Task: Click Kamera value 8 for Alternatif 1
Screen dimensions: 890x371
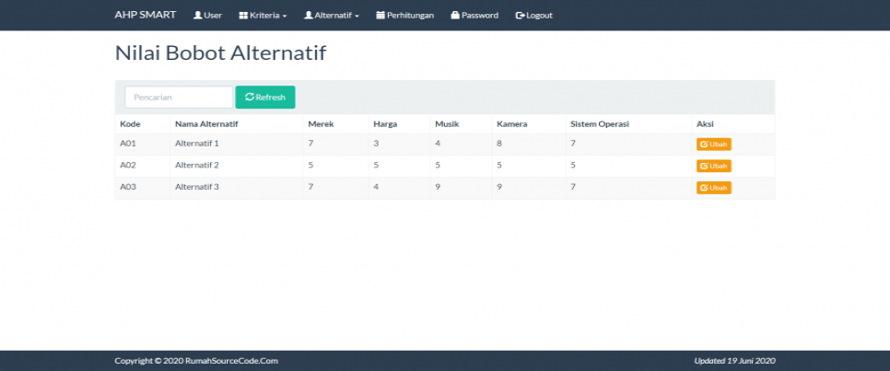Action: pos(499,144)
